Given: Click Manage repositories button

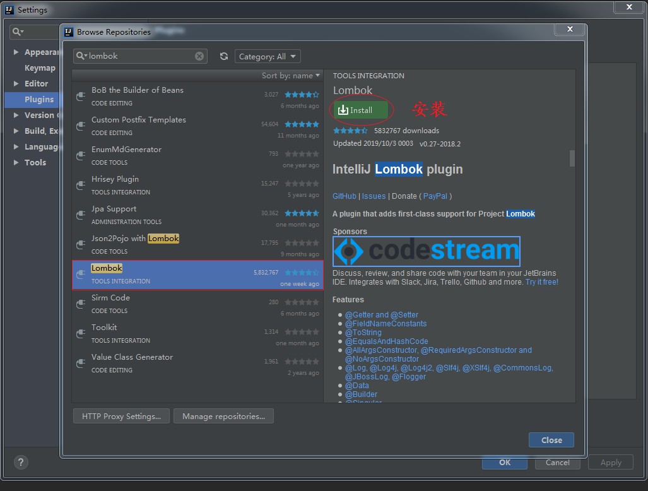Looking at the screenshot, I should 223,416.
